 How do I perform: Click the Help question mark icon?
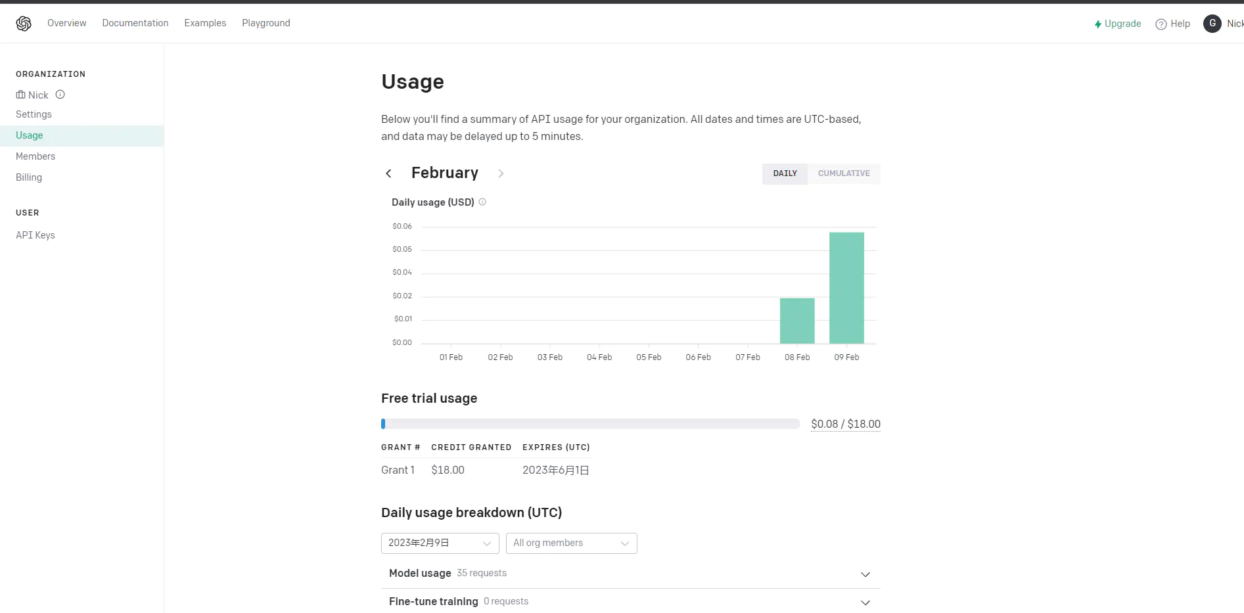[1161, 24]
